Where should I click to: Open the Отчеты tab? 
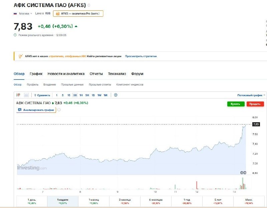click(96, 74)
